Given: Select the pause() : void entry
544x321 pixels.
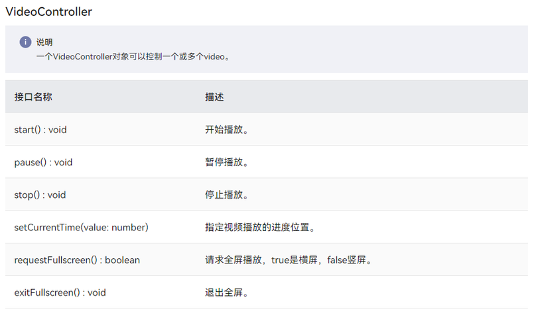Looking at the screenshot, I should pos(43,162).
